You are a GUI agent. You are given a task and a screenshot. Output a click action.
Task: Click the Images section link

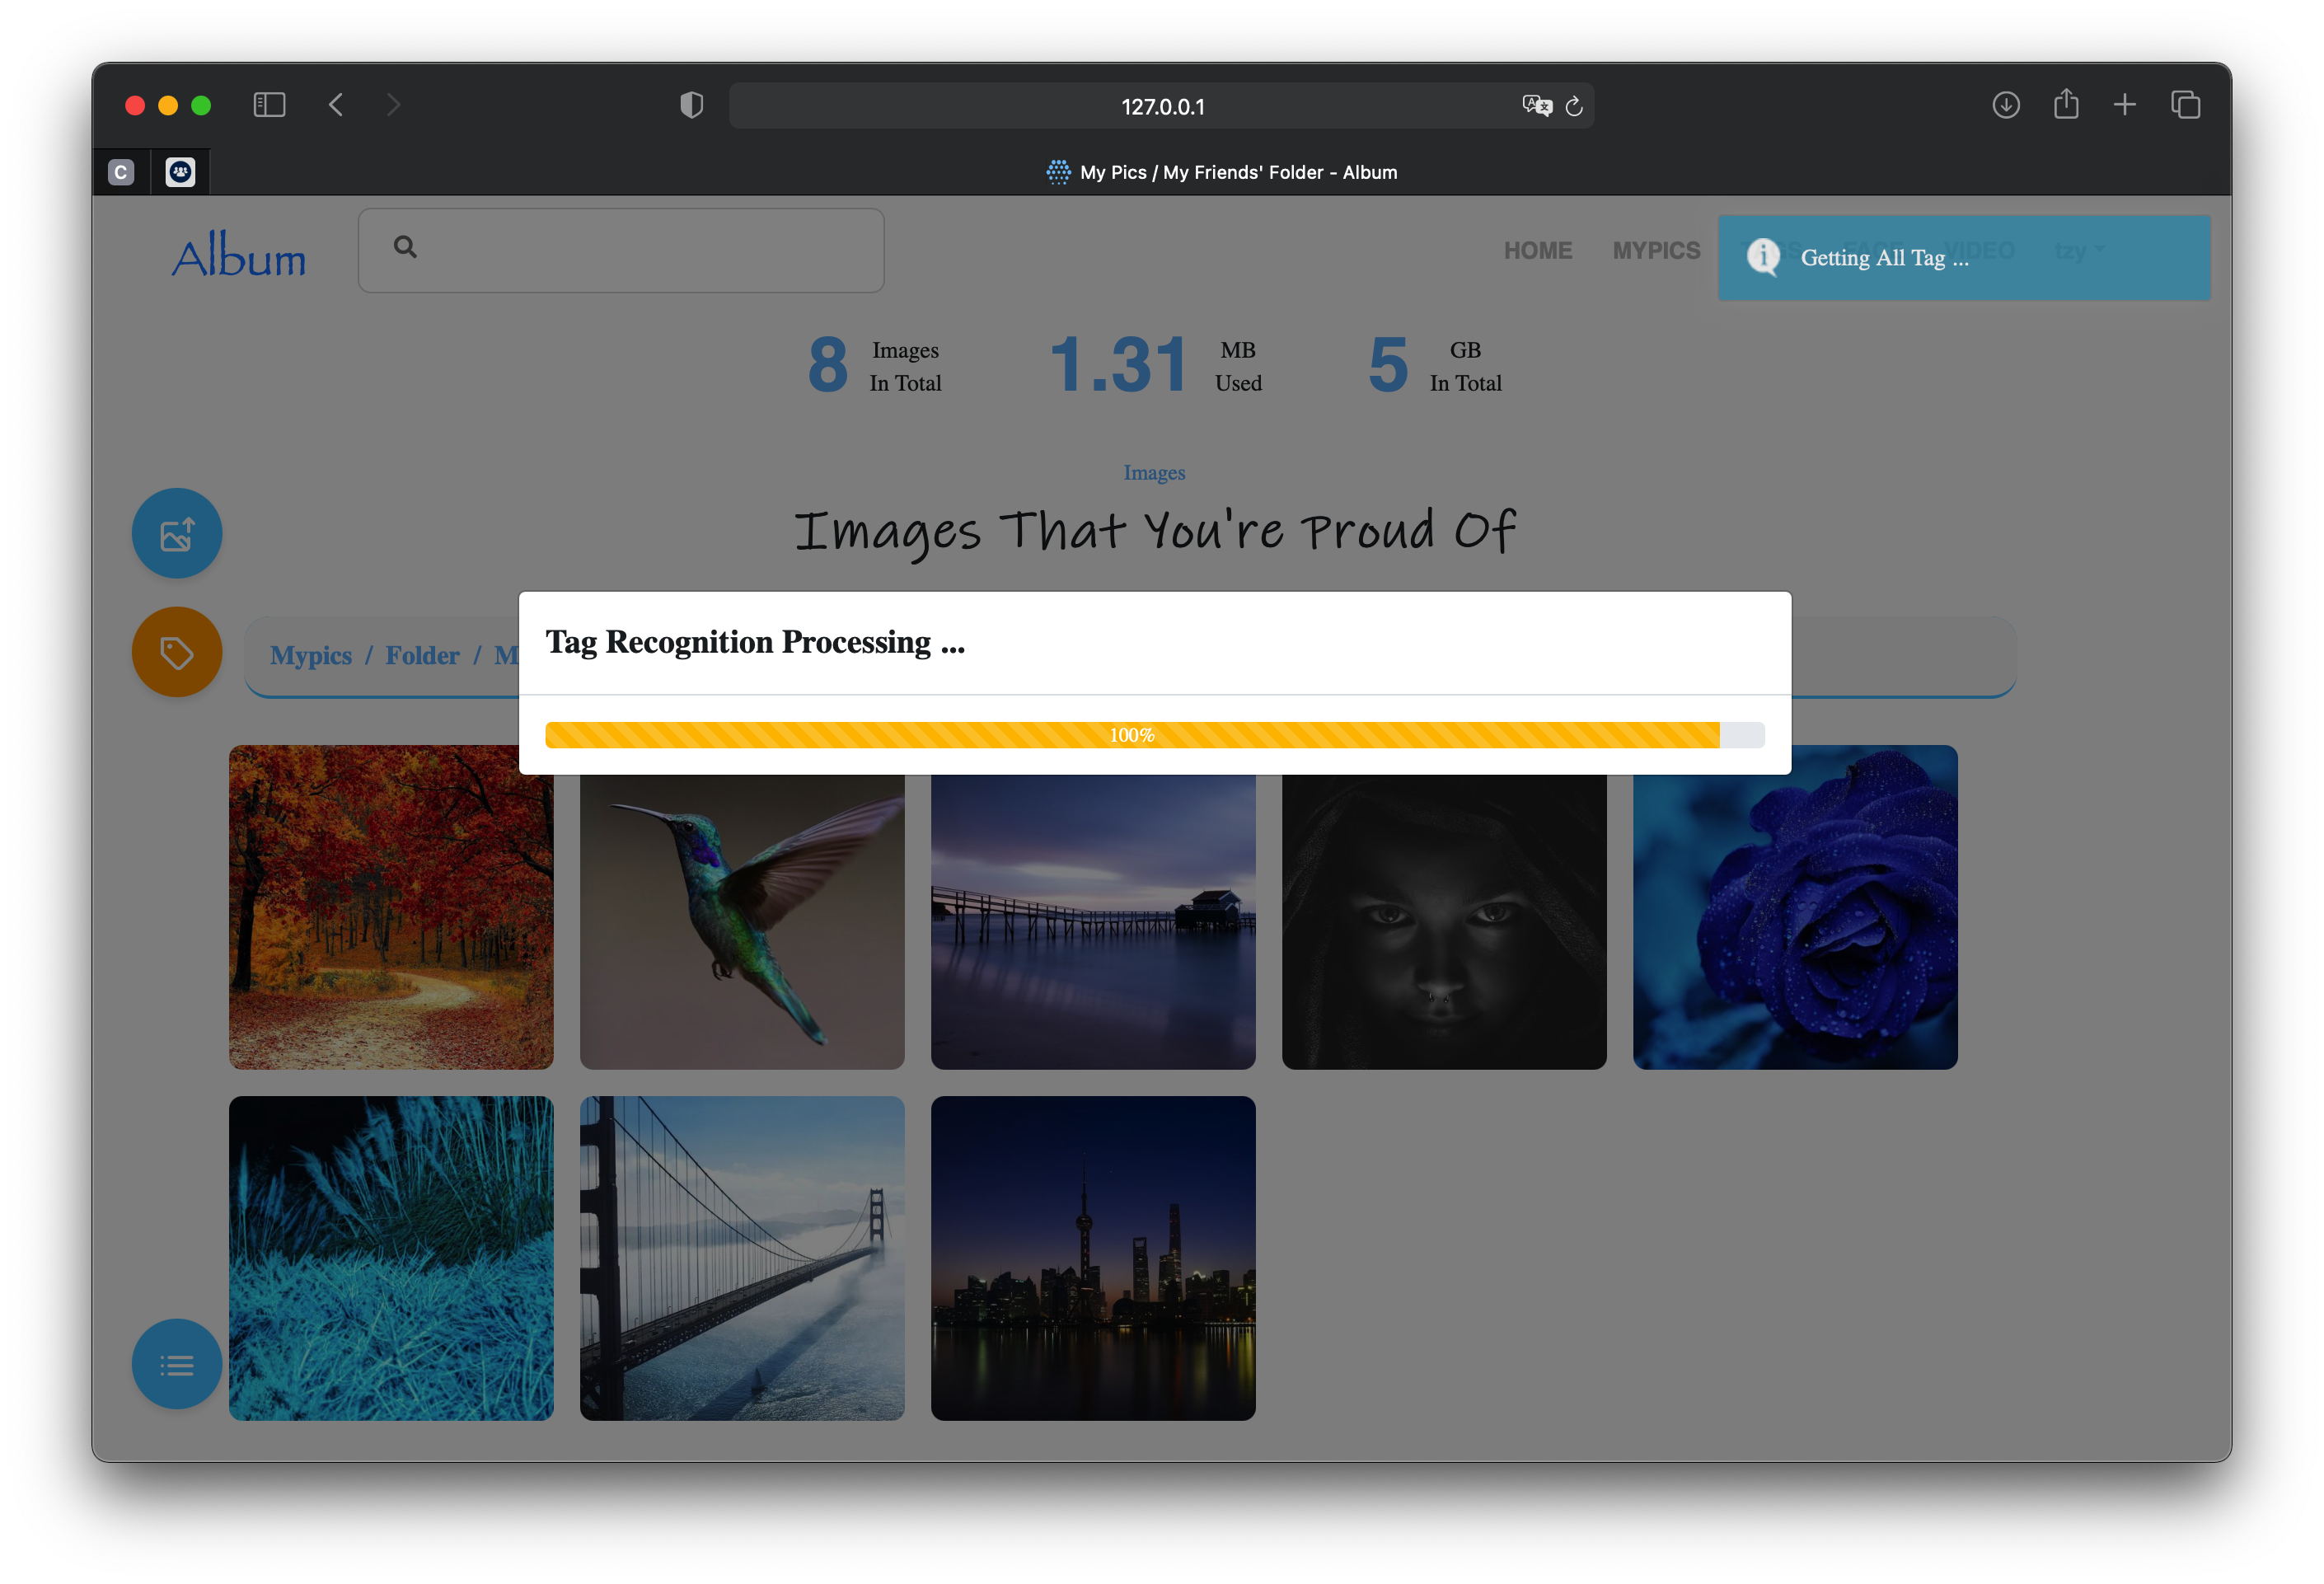[x=1154, y=472]
